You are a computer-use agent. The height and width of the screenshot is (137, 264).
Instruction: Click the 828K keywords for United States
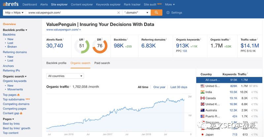click(234, 86)
